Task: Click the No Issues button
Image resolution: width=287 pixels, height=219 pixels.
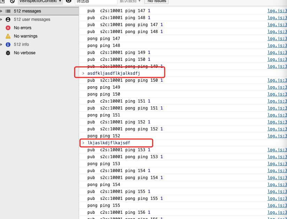Action: 156,1
